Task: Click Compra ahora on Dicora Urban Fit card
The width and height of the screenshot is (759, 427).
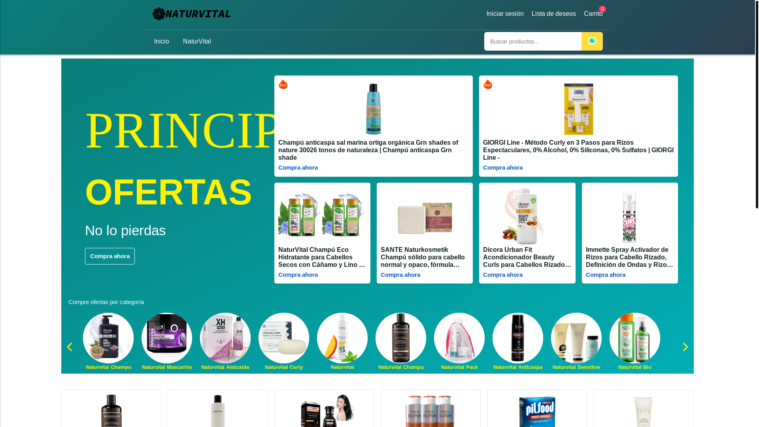Action: click(x=503, y=275)
